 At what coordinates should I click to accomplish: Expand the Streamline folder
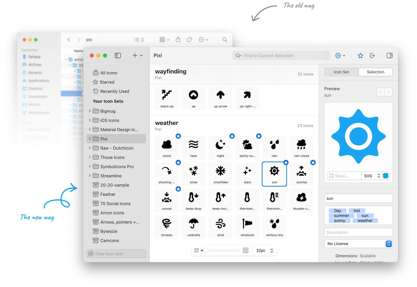tap(90, 175)
